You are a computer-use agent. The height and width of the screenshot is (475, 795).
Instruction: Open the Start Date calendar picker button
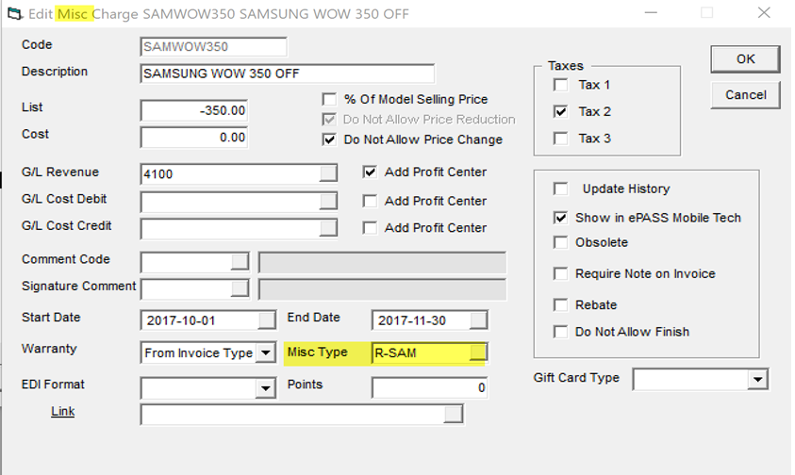point(267,320)
